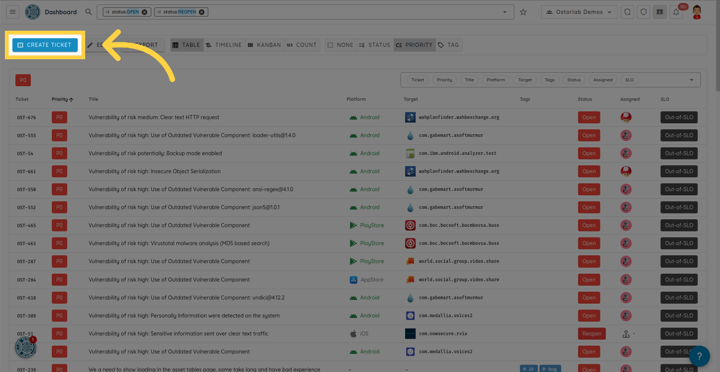
Task: Remove the status:OPEN filter chip
Action: (x=144, y=12)
